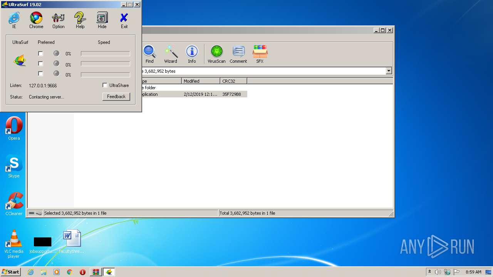Open the volume control in the tray

tap(438, 272)
